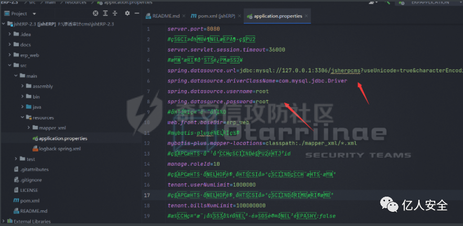Click the Expand All icon in Project panel
The width and height of the screenshot is (463, 226).
pyautogui.click(x=105, y=13)
